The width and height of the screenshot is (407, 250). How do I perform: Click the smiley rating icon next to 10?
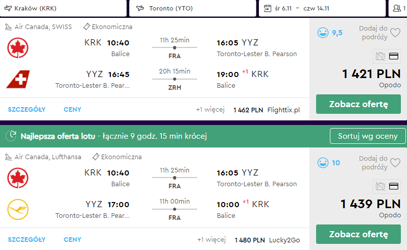tap(323, 163)
